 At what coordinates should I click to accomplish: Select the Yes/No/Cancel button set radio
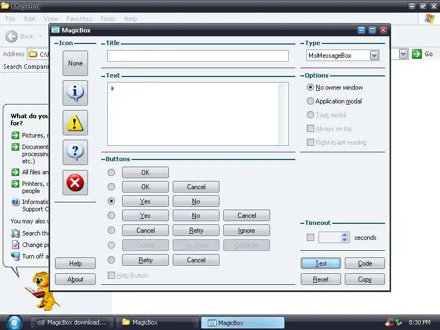pos(112,215)
